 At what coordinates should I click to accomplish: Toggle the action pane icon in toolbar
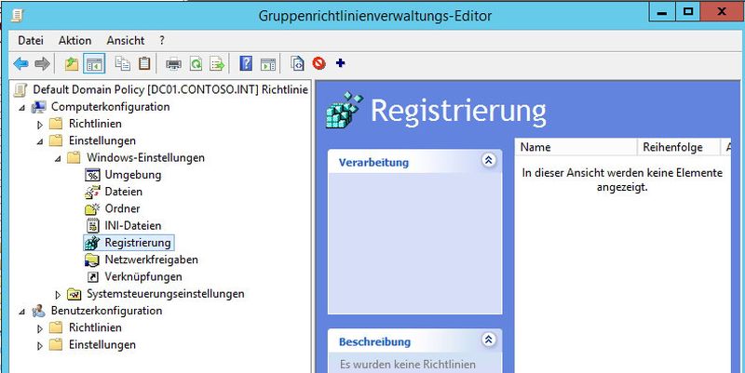coord(268,63)
